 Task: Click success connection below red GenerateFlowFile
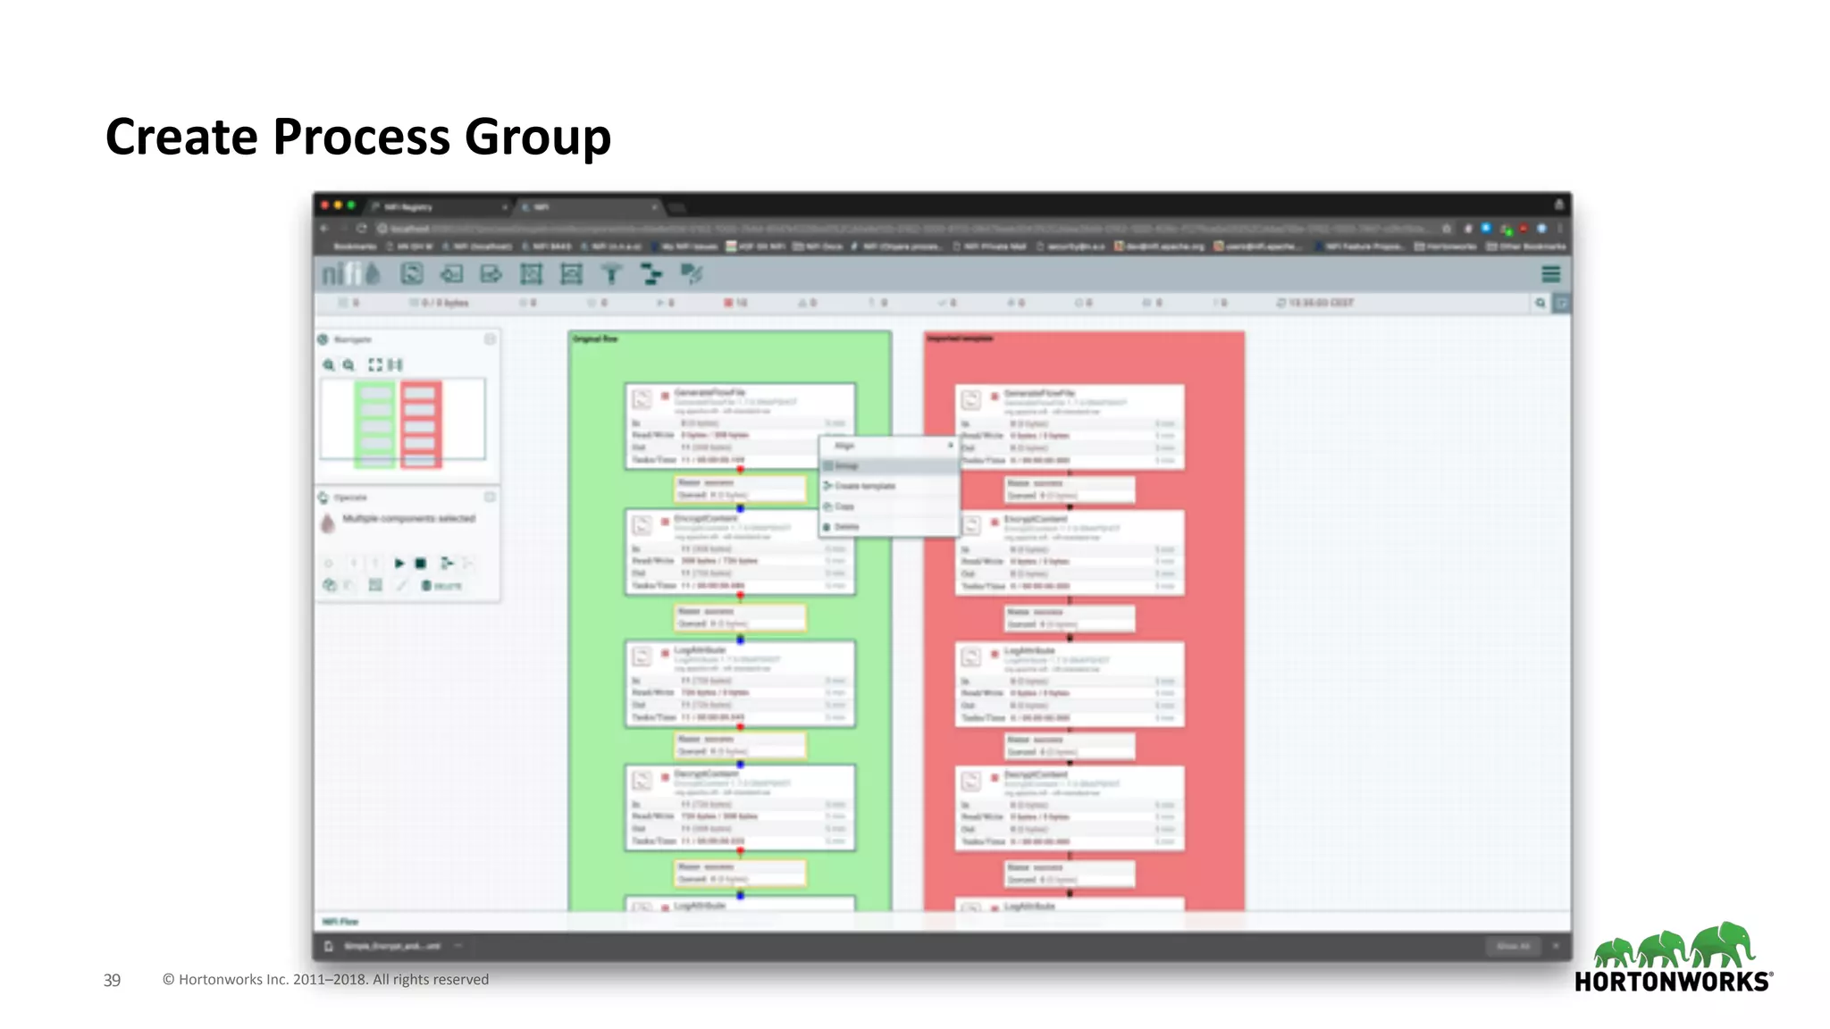[x=1070, y=489]
